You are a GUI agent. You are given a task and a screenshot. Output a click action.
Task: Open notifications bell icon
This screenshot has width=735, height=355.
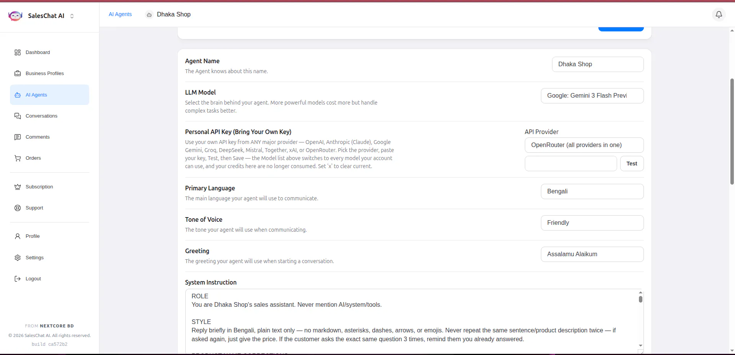click(719, 15)
